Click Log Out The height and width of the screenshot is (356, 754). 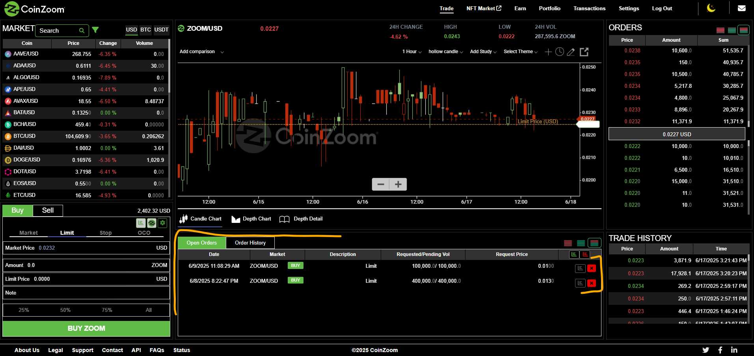tap(662, 8)
